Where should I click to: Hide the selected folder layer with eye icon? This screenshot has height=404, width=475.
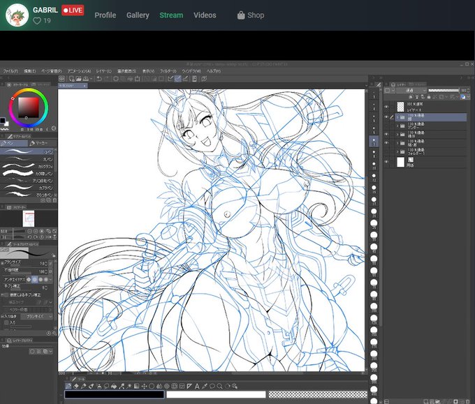pyautogui.click(x=386, y=117)
